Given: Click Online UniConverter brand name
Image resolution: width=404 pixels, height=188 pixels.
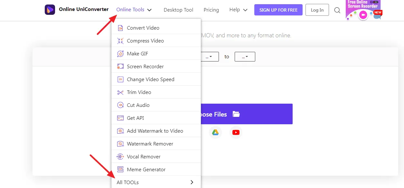Looking at the screenshot, I should [x=84, y=10].
